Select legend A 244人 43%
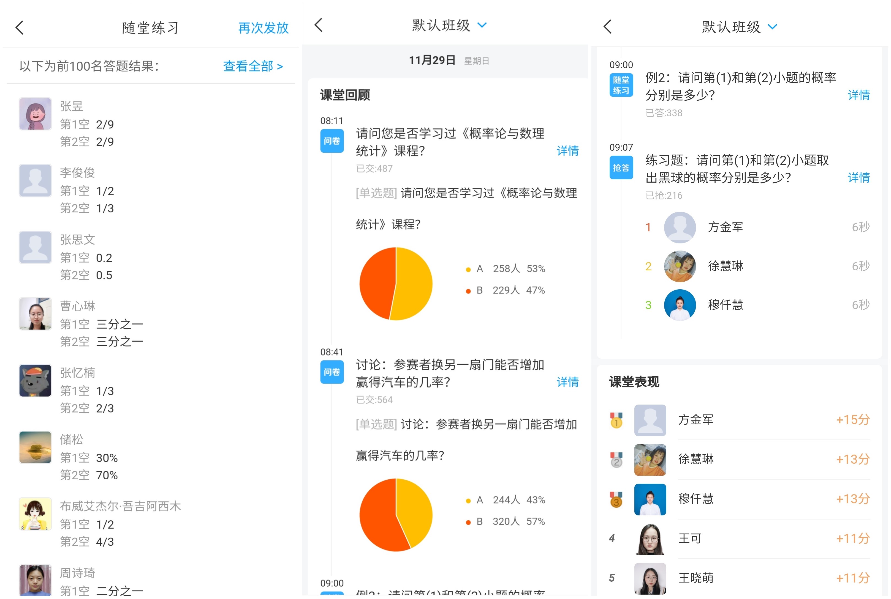 click(505, 500)
